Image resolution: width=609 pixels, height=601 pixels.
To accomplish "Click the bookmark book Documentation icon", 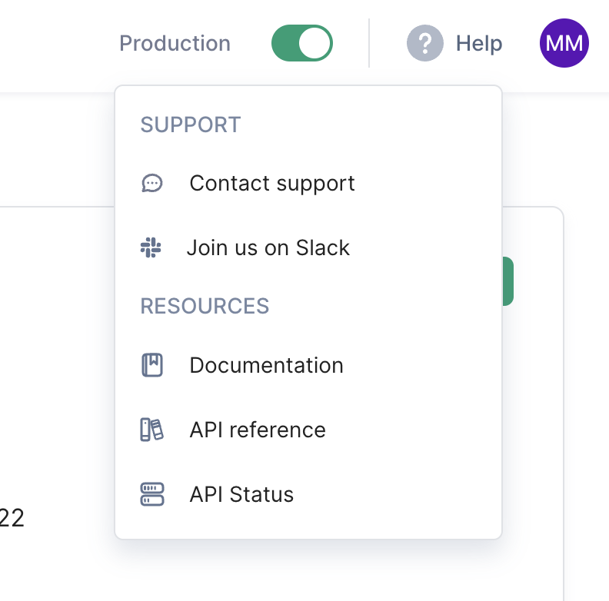I will 151,365.
